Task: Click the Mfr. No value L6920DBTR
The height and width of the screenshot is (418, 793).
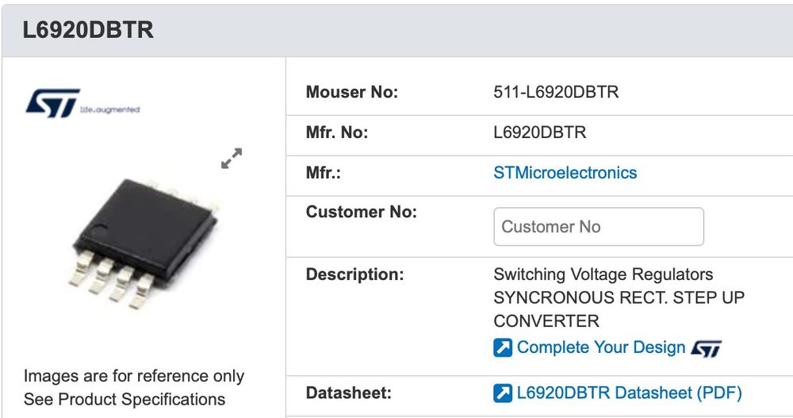Action: 540,132
